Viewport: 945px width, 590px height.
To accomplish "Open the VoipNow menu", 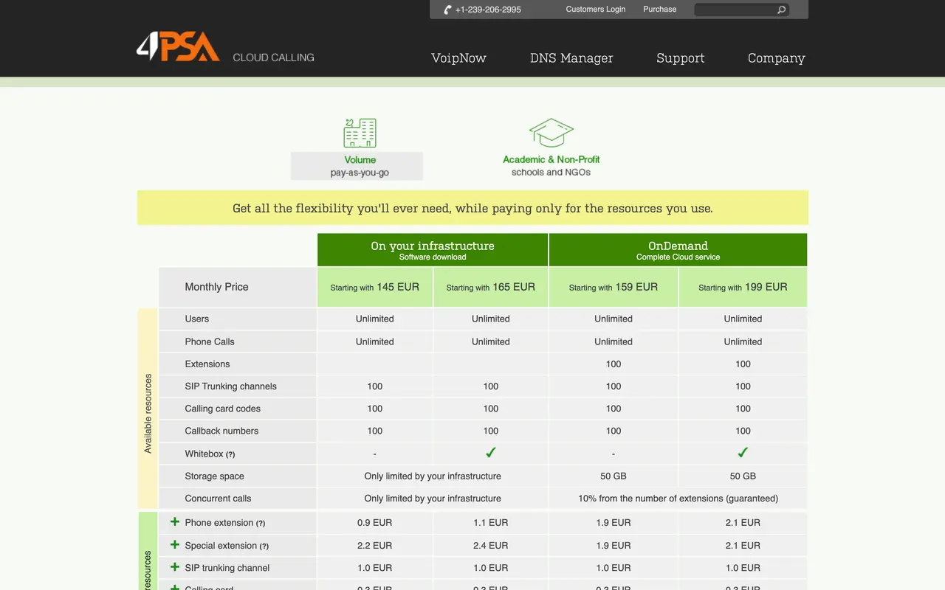I will point(458,58).
